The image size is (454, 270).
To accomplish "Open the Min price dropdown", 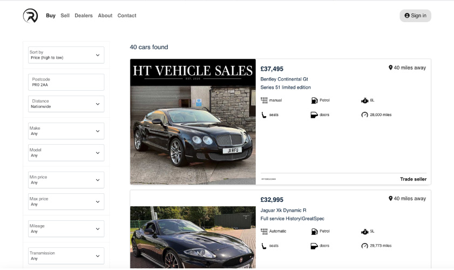I will point(66,180).
